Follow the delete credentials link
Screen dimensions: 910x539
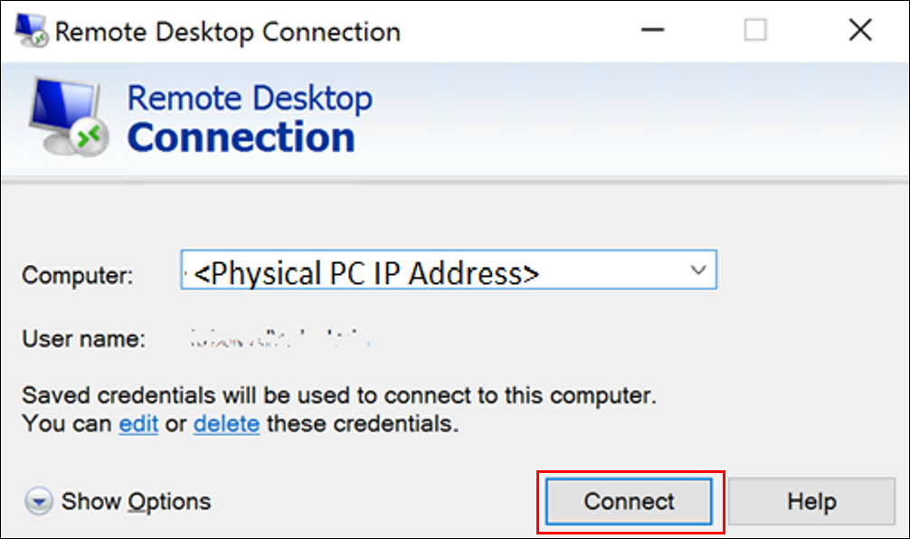coord(226,423)
